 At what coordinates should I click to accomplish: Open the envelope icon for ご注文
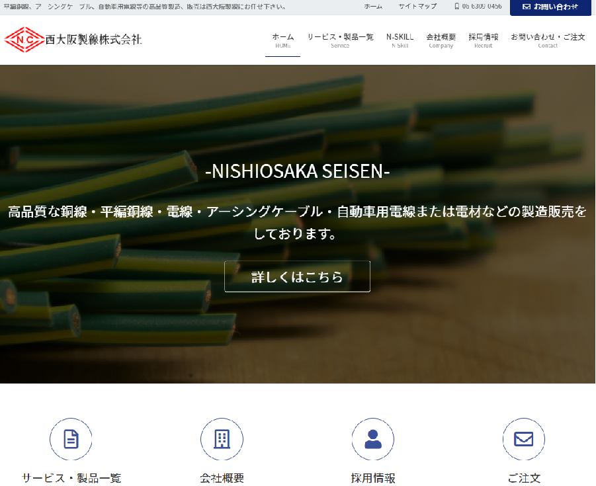click(524, 439)
